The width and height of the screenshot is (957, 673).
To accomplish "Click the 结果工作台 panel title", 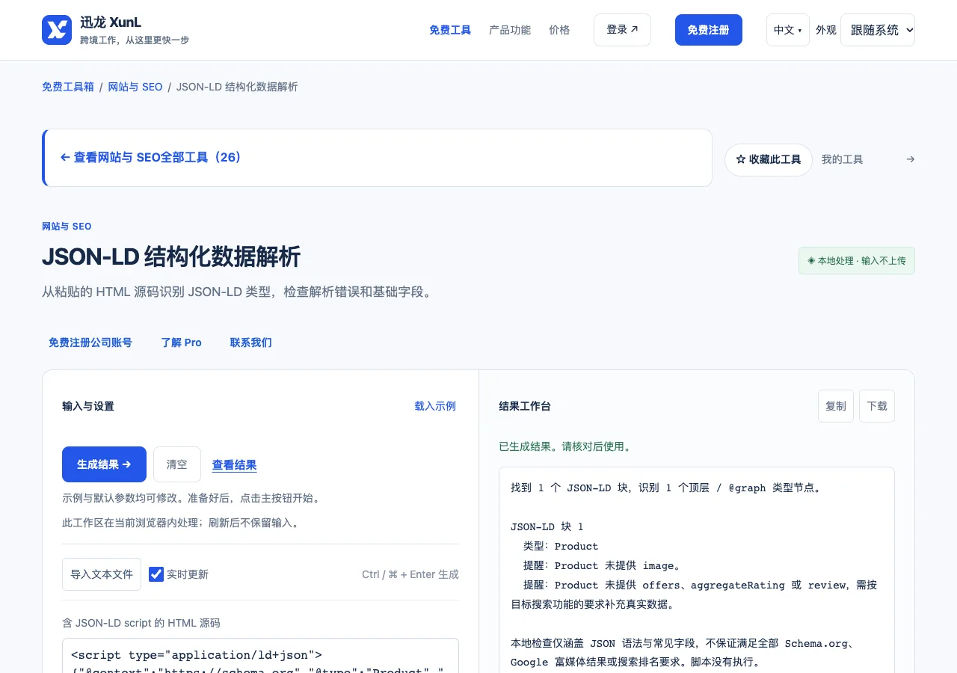I will point(525,406).
